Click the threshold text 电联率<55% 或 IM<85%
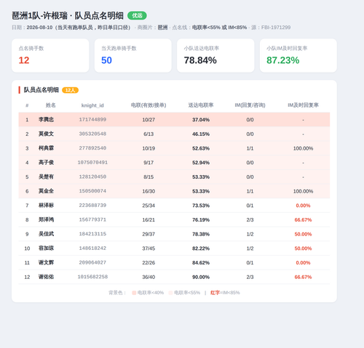 click(219, 28)
